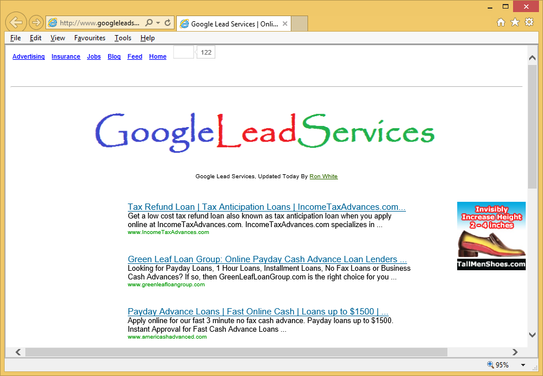Follow the Jobs link
Viewport: 543px width, 376px height.
[x=94, y=56]
